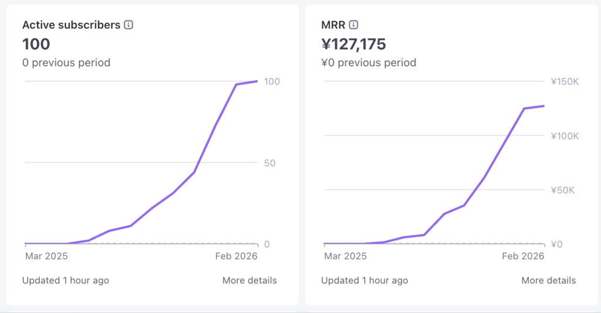Select the ¥127,175 MRR amount
The image size is (601, 313).
[353, 44]
